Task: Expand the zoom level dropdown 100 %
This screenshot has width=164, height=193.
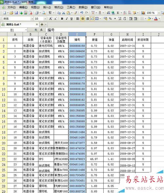Action: 159,13
